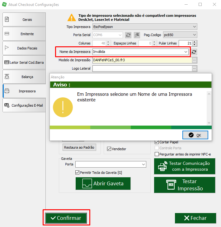The height and width of the screenshot is (227, 221).
Task: Toggle the Controle Porta checkbox
Action: [x=157, y=148]
